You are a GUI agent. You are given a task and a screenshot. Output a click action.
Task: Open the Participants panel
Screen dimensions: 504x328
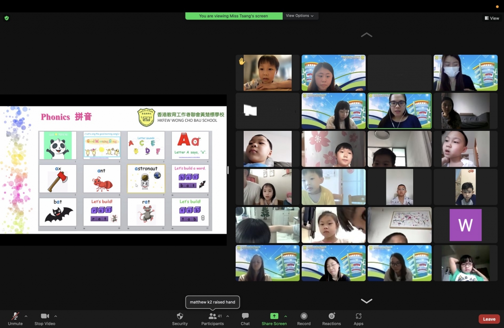click(x=213, y=319)
